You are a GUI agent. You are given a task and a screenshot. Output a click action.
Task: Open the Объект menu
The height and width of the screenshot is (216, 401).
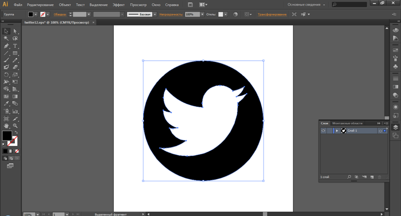65,5
